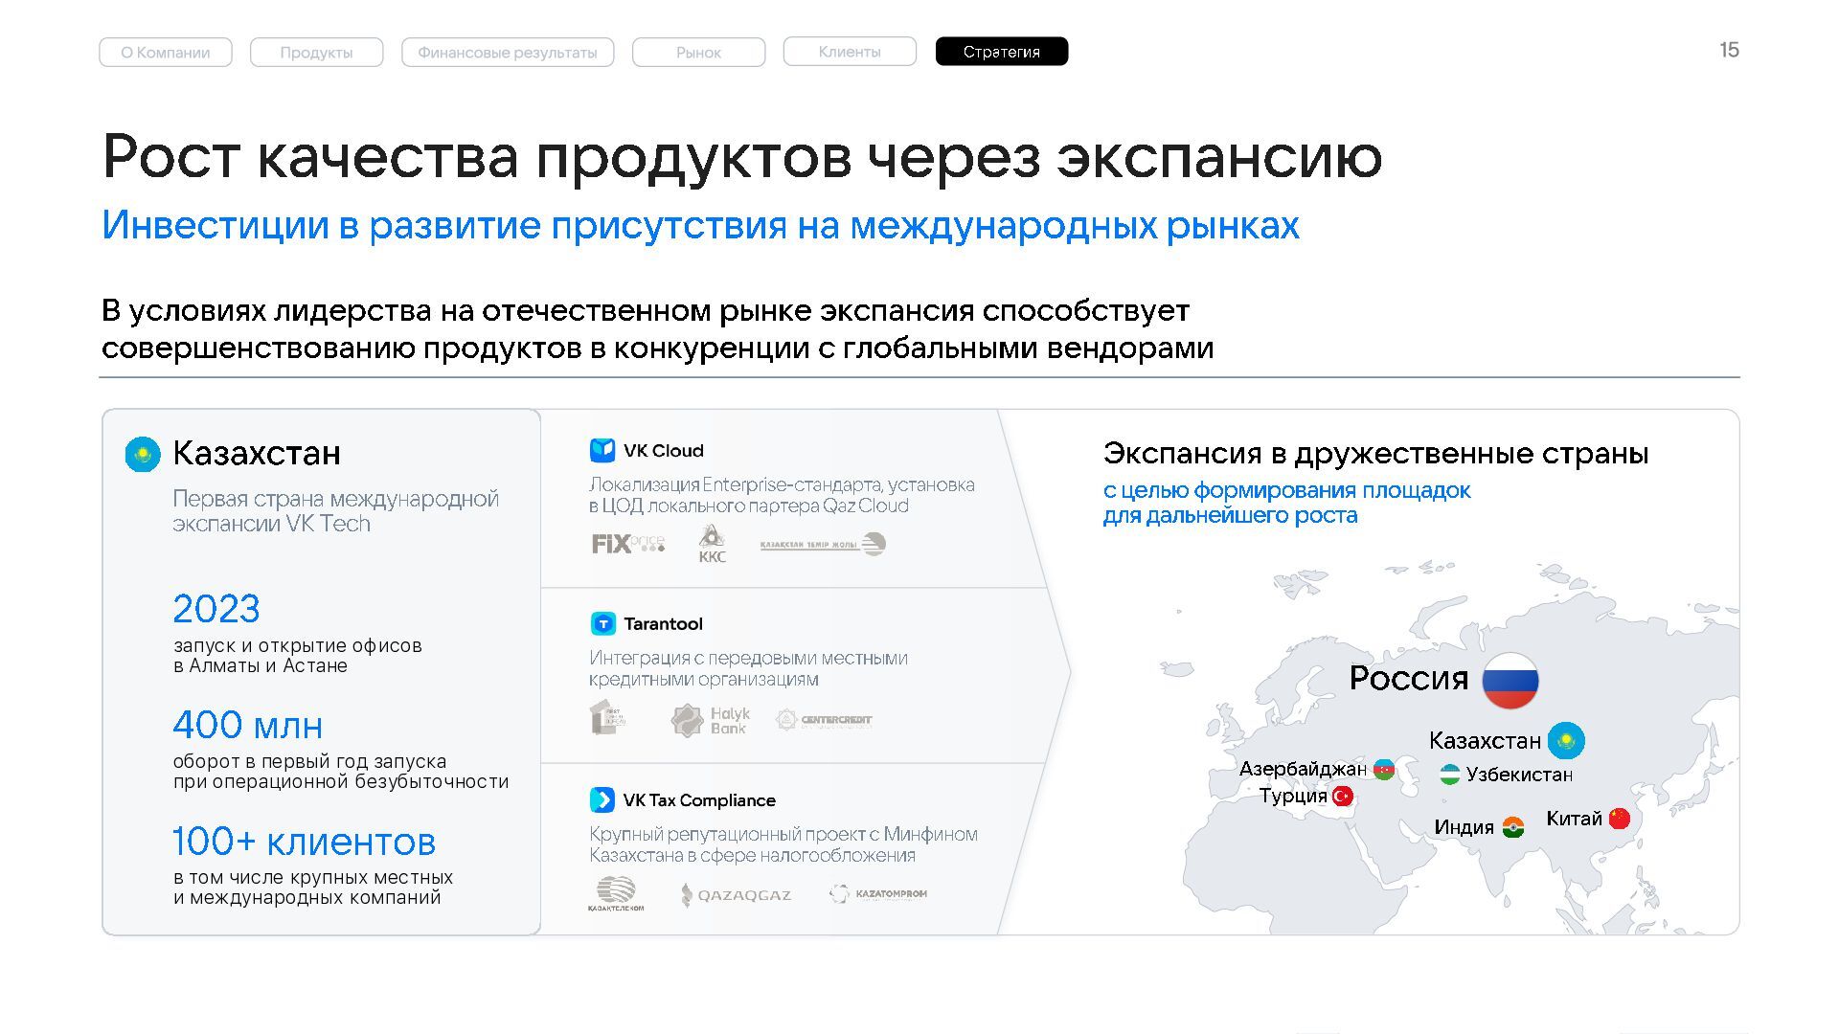Click the Uzbekistan flag near Узбекистан
The image size is (1839, 1034).
tap(1450, 774)
